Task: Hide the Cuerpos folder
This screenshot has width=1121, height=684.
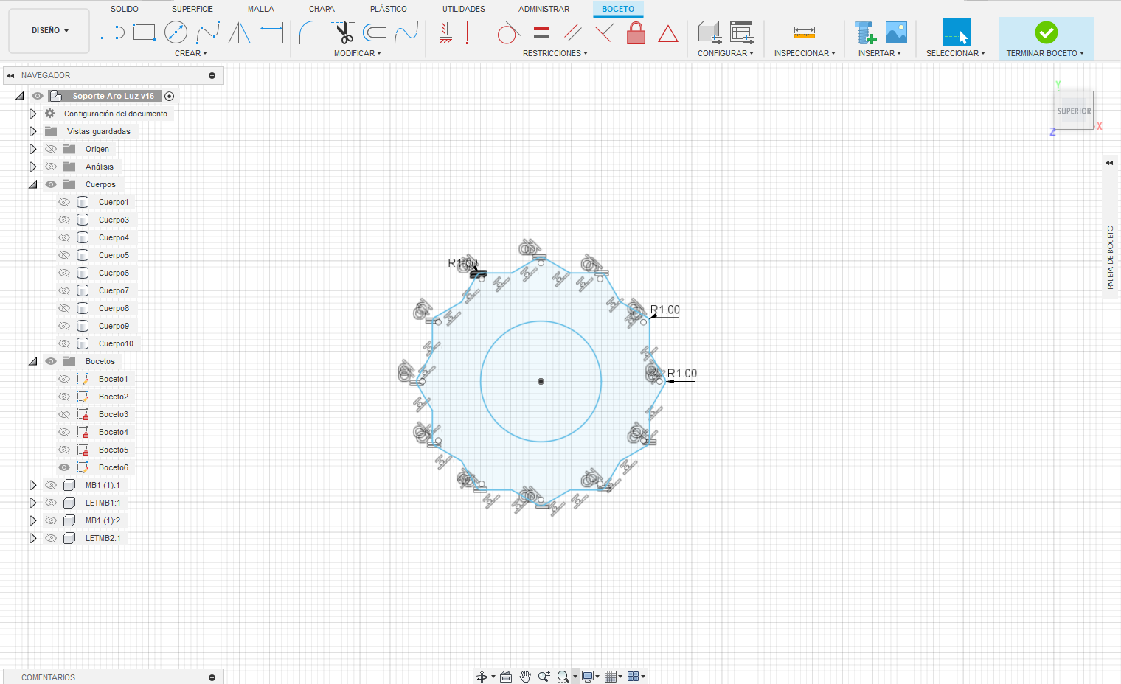Action: 51,184
